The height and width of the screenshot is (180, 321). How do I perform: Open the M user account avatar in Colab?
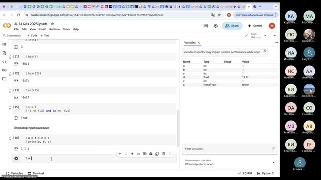click(x=272, y=26)
